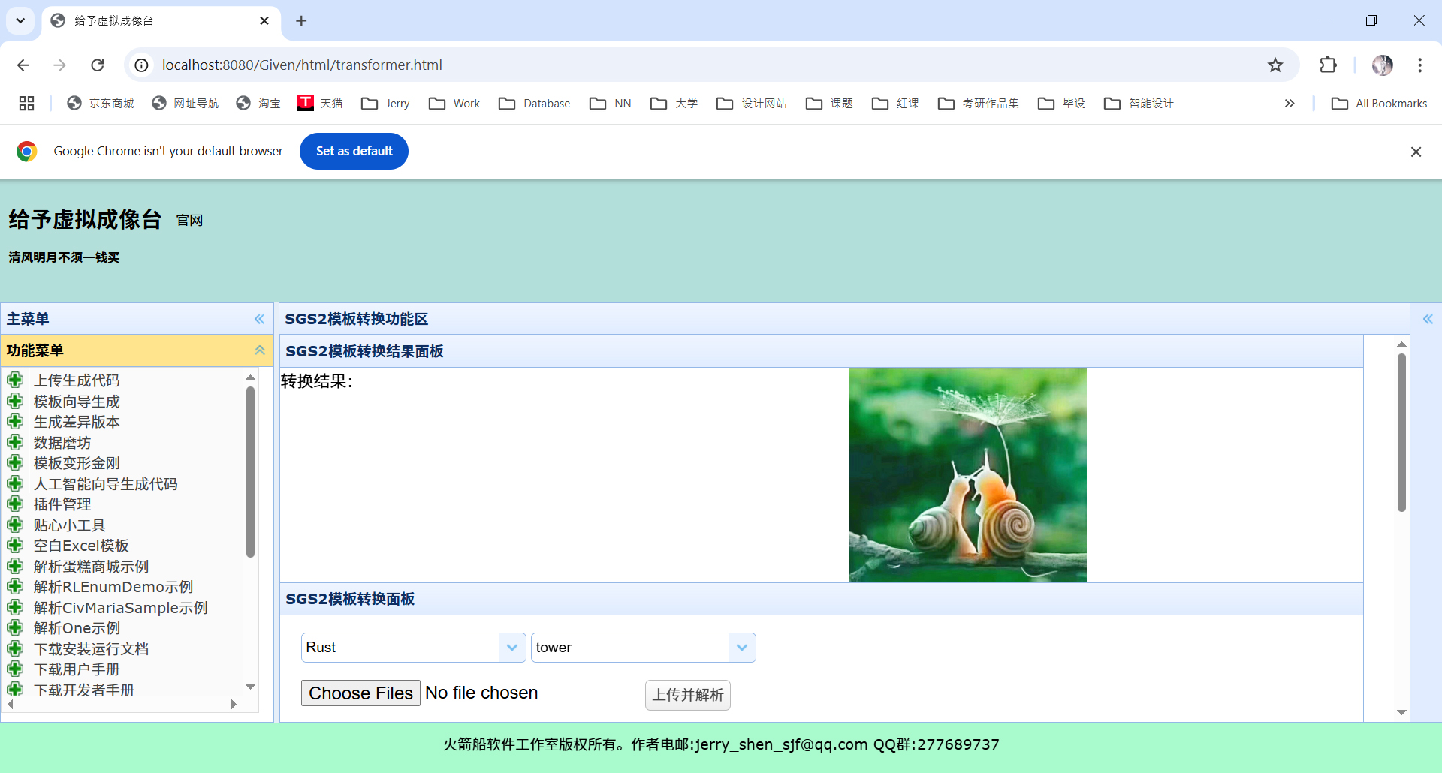Click the Chrome profile avatar icon
This screenshot has width=1442, height=773.
1383,65
